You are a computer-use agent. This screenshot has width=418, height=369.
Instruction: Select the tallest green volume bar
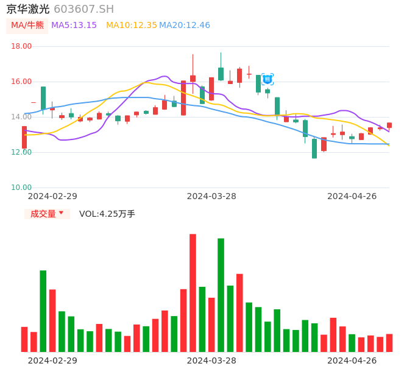(221, 295)
